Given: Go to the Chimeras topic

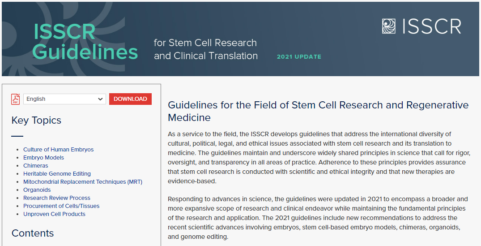Looking at the screenshot, I should tap(35, 166).
